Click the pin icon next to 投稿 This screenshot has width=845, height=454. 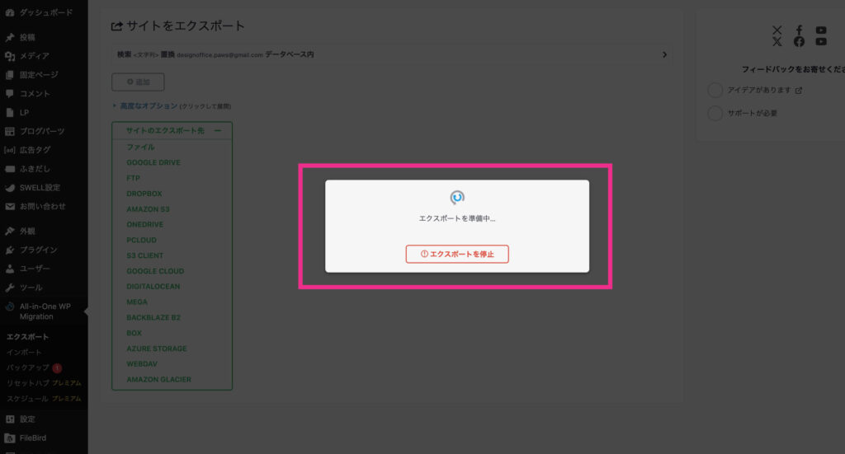10,37
